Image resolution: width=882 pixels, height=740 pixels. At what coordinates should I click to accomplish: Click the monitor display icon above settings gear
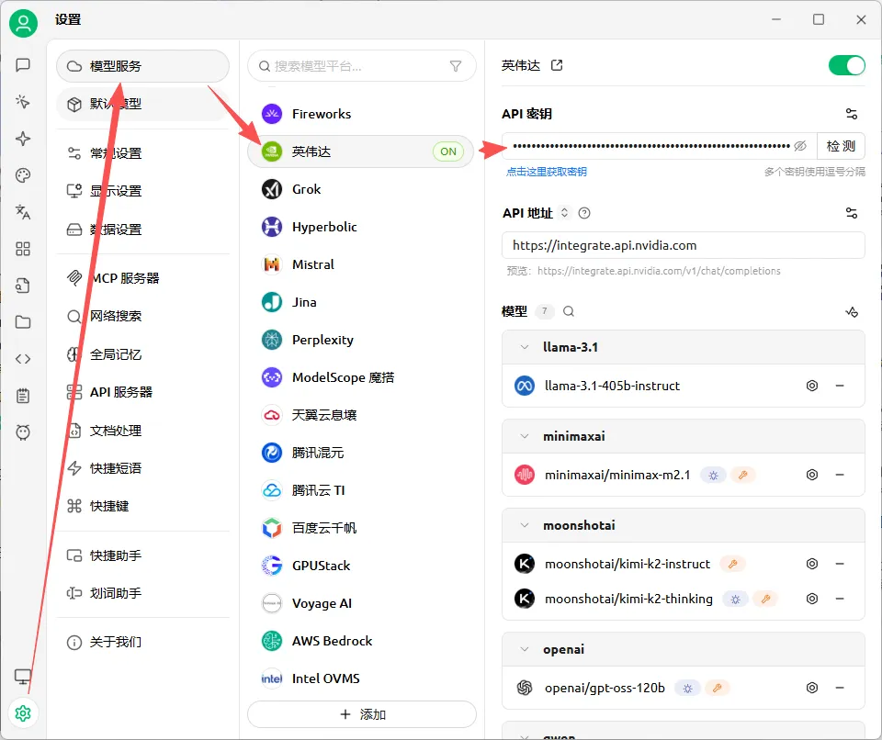click(x=22, y=676)
